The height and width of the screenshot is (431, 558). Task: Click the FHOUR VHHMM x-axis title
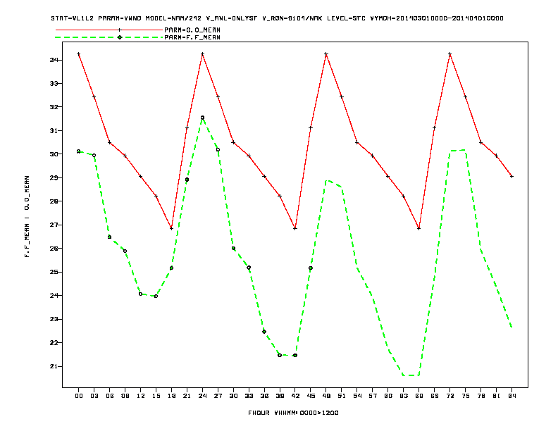coord(293,413)
